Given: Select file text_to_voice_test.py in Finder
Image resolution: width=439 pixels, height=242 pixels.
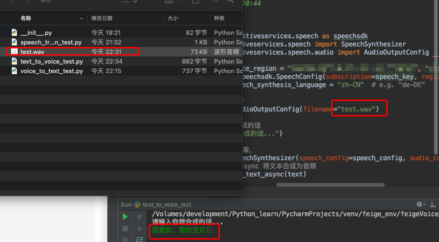Looking at the screenshot, I should [52, 61].
